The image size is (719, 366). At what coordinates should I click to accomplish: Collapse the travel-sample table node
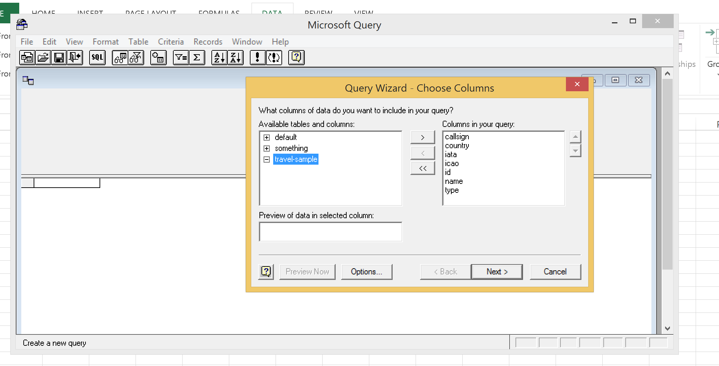[267, 160]
